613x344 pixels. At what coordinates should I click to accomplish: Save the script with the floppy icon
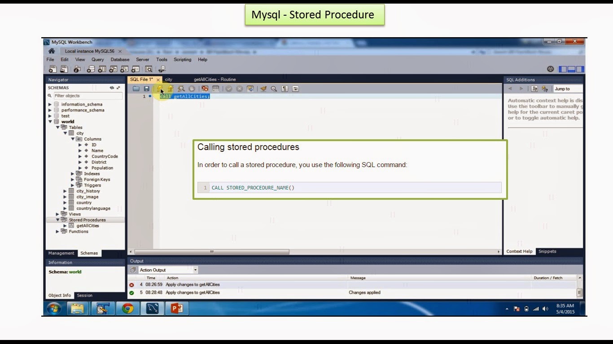(x=146, y=89)
